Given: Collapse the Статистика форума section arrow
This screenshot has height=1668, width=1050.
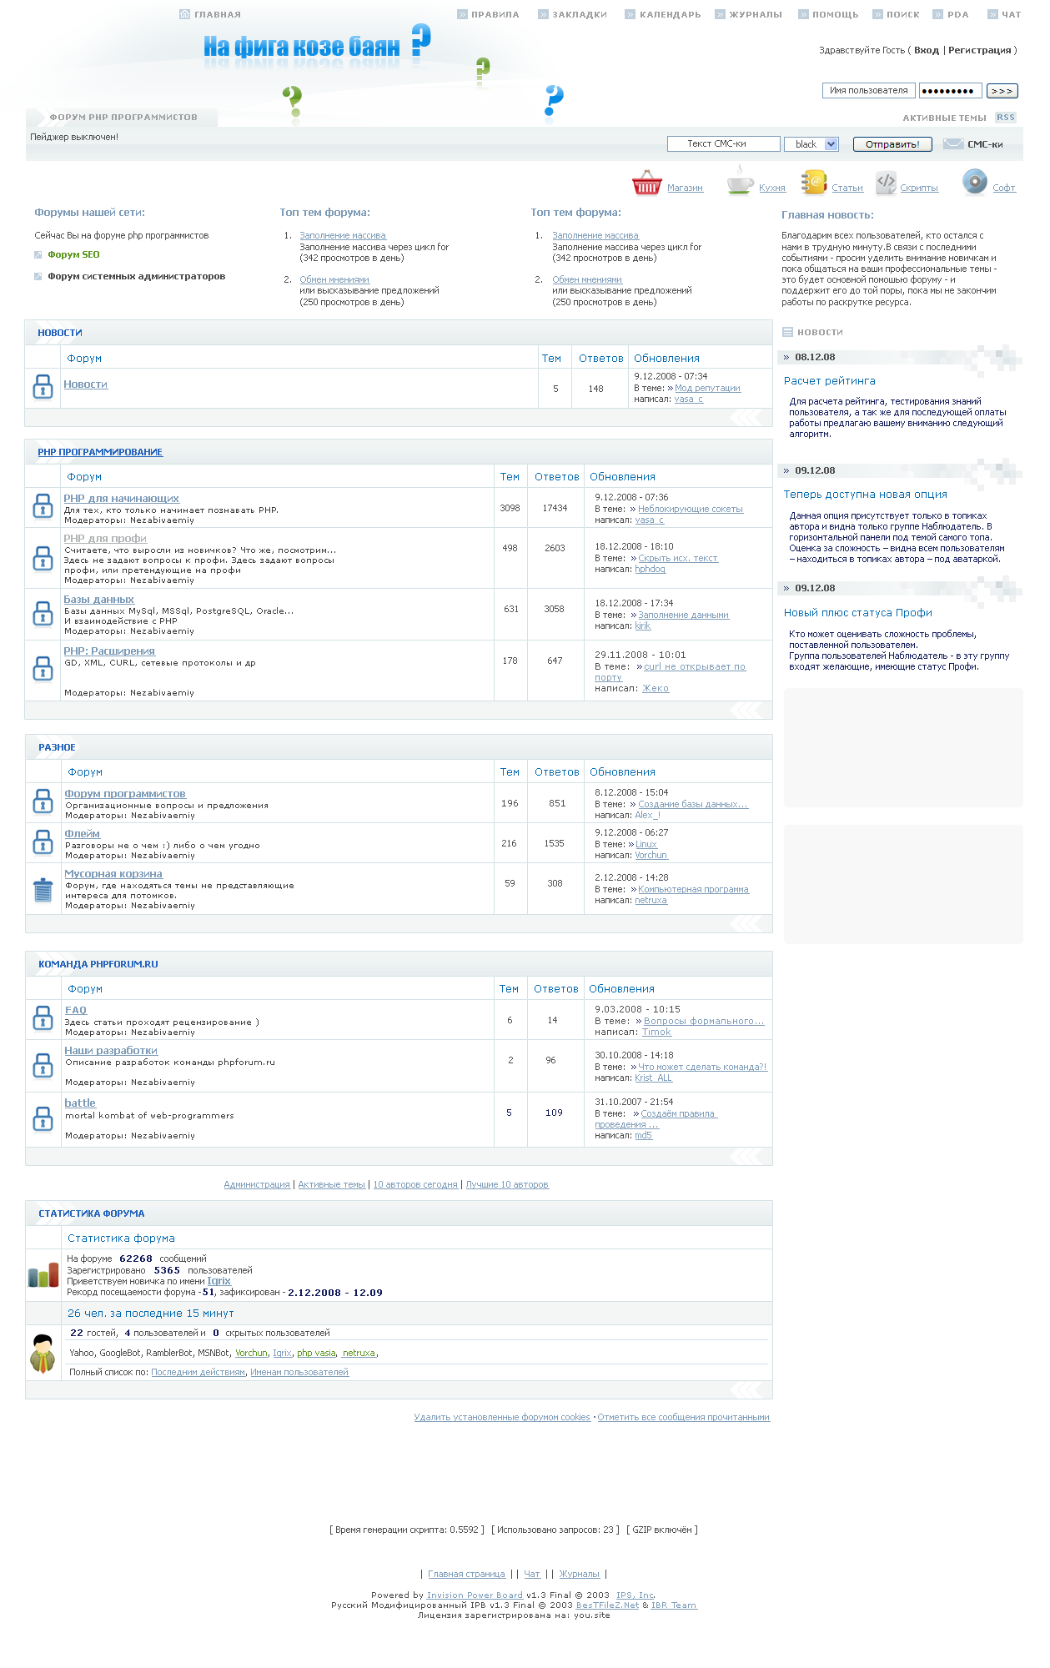Looking at the screenshot, I should (746, 1389).
